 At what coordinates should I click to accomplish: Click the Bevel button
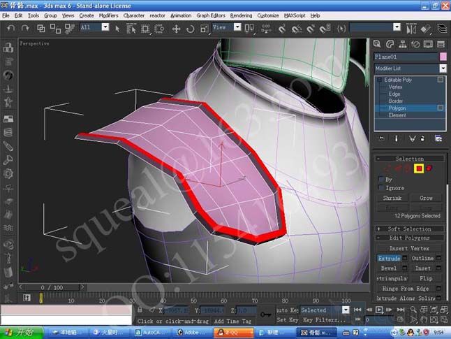click(x=389, y=268)
